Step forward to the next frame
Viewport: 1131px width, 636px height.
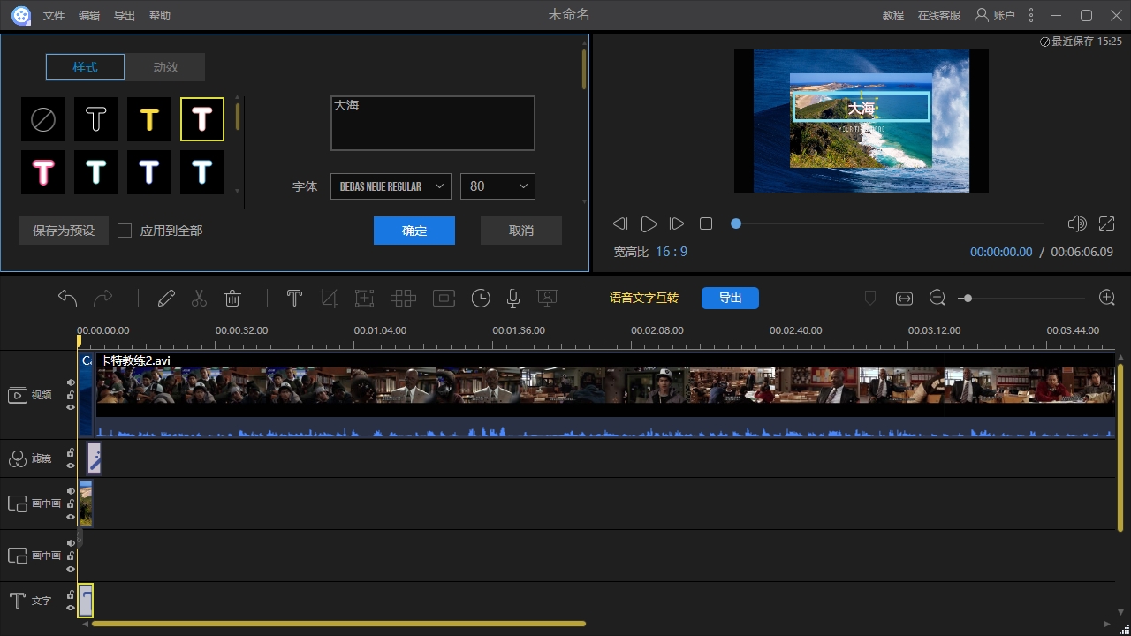click(x=677, y=223)
